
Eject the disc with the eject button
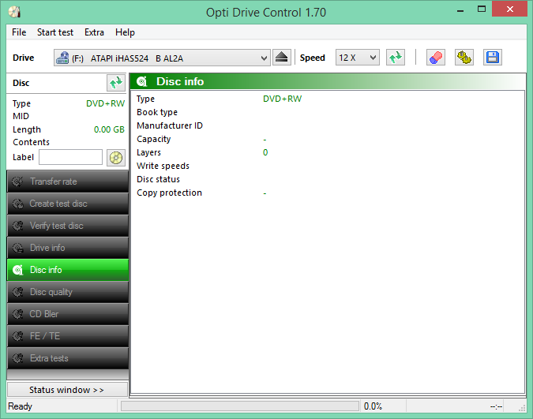(x=281, y=58)
